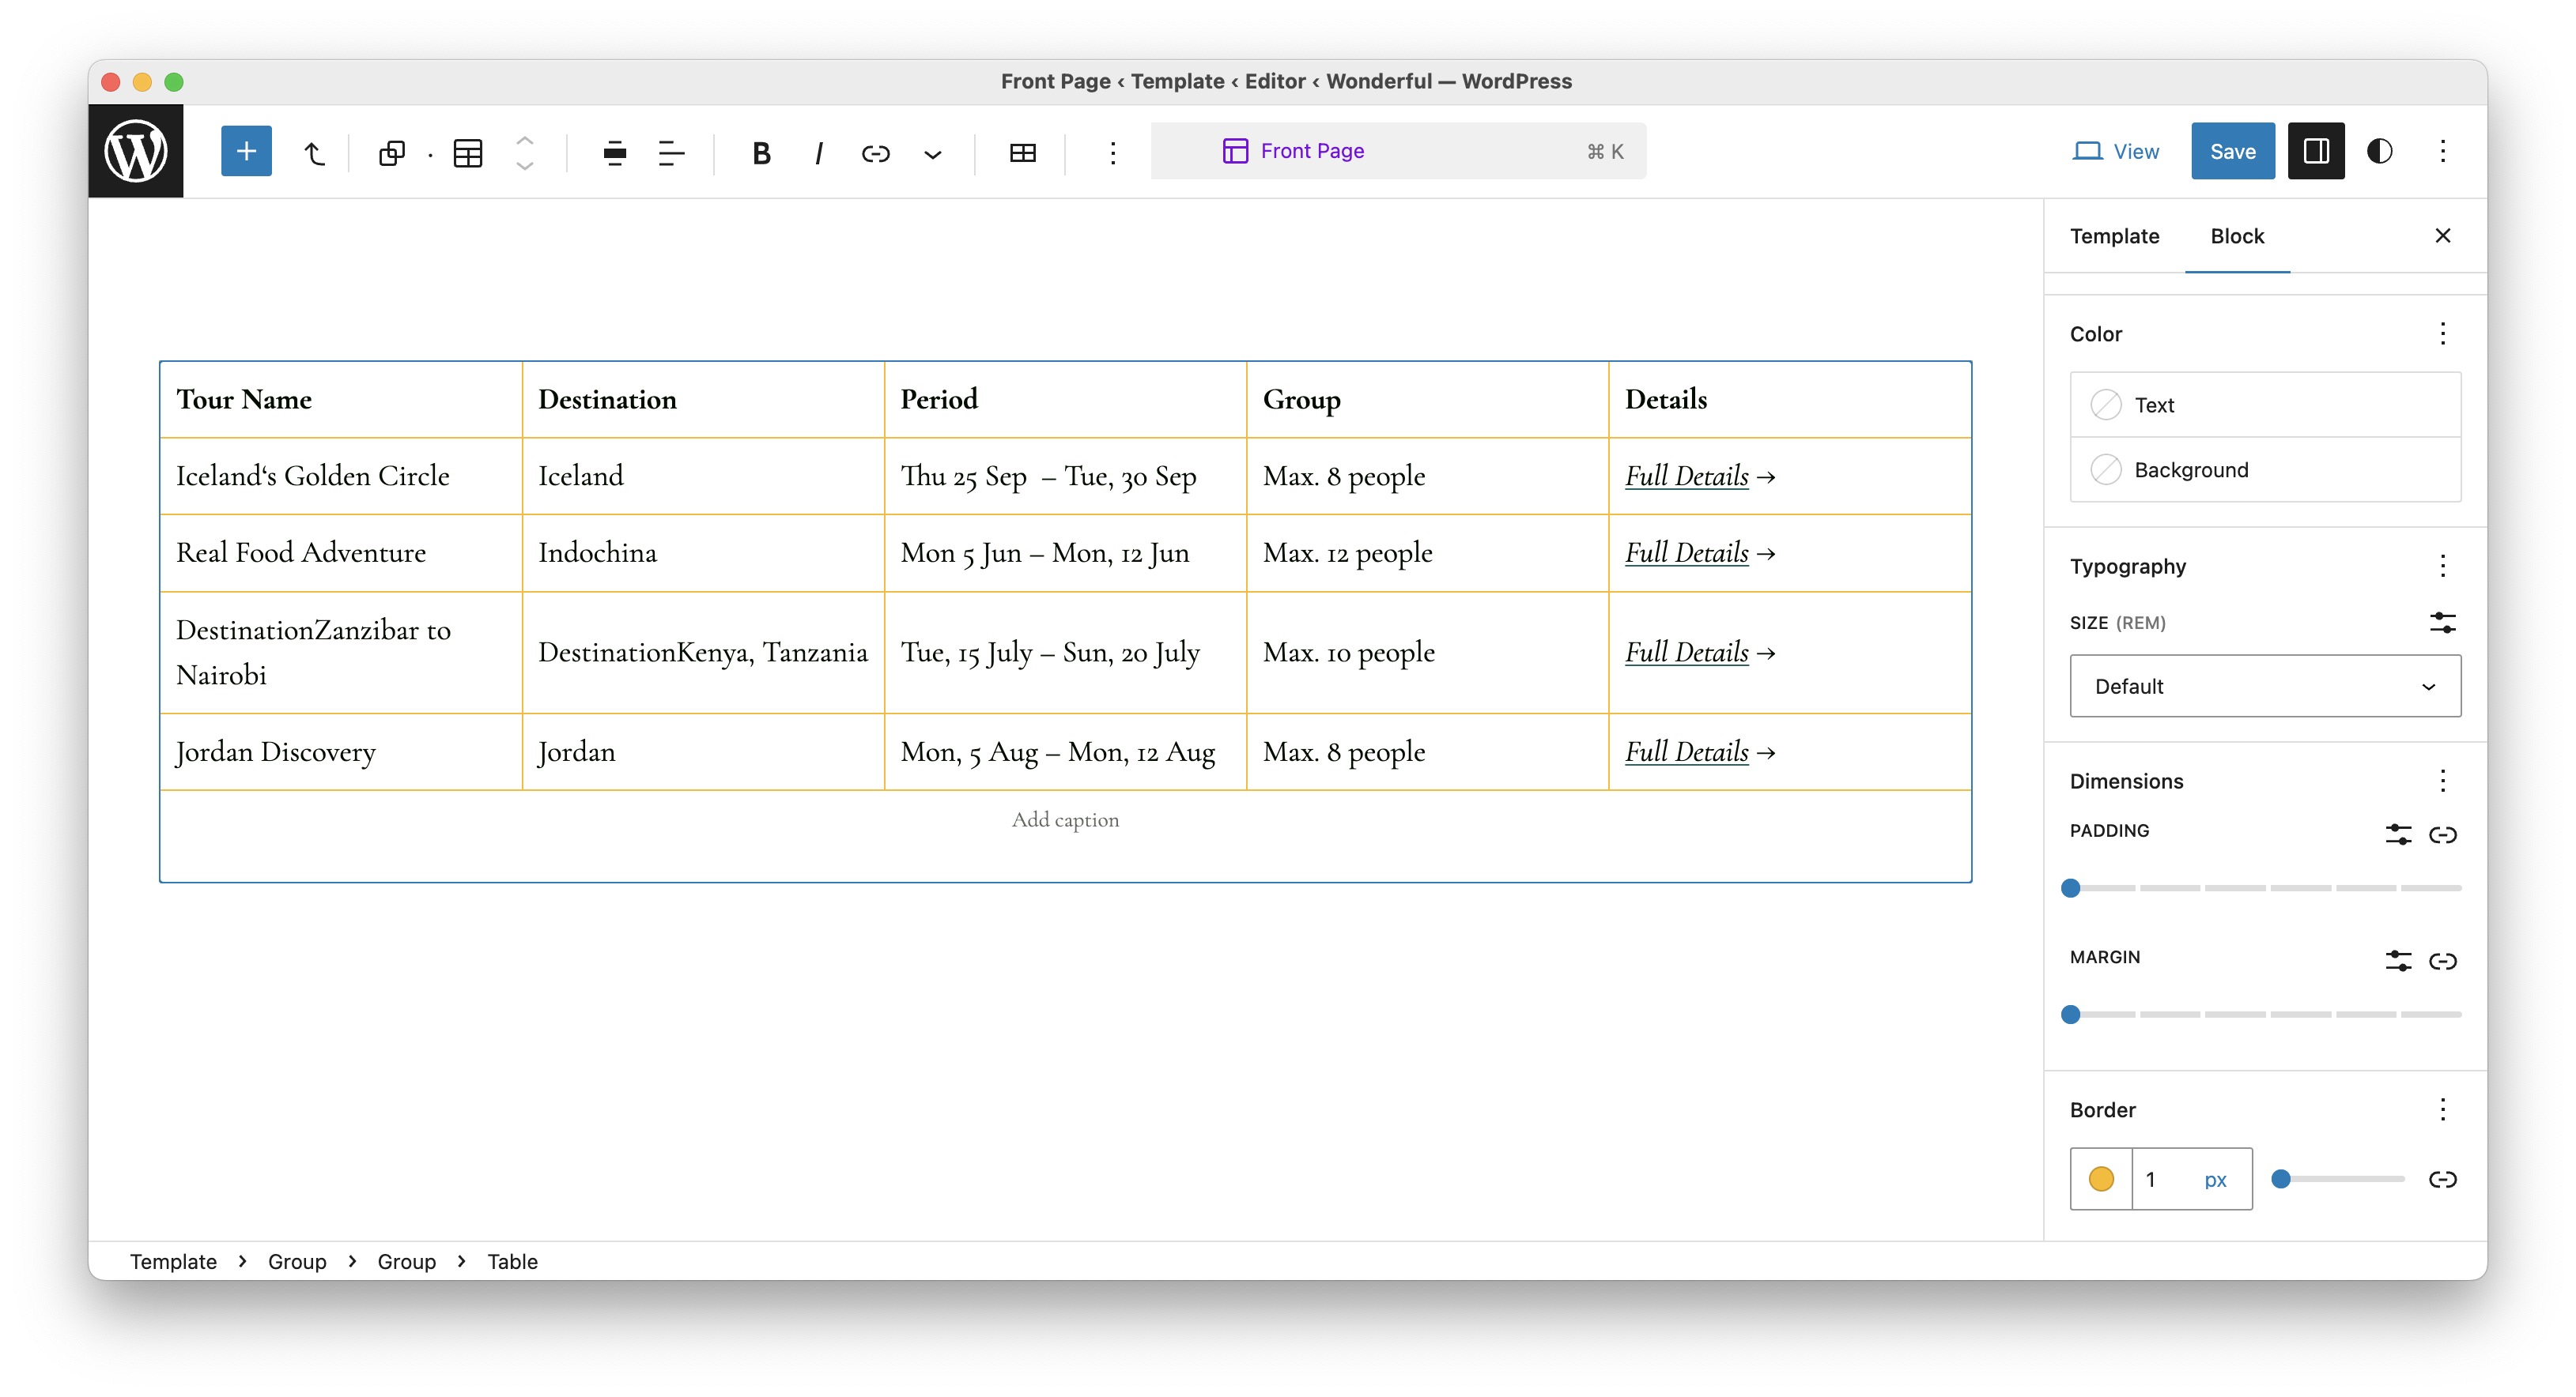Click the WordPress logo
The height and width of the screenshot is (1397, 2576).
(136, 151)
